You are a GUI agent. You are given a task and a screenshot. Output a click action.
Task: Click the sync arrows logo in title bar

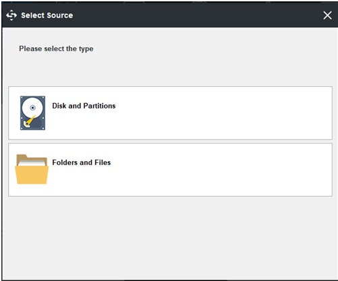(11, 15)
